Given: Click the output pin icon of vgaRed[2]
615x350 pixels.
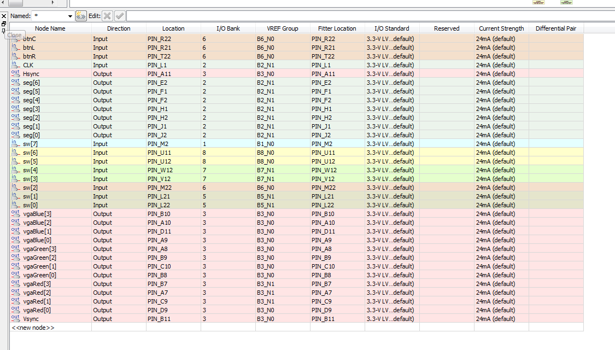Looking at the screenshot, I should coord(15,292).
